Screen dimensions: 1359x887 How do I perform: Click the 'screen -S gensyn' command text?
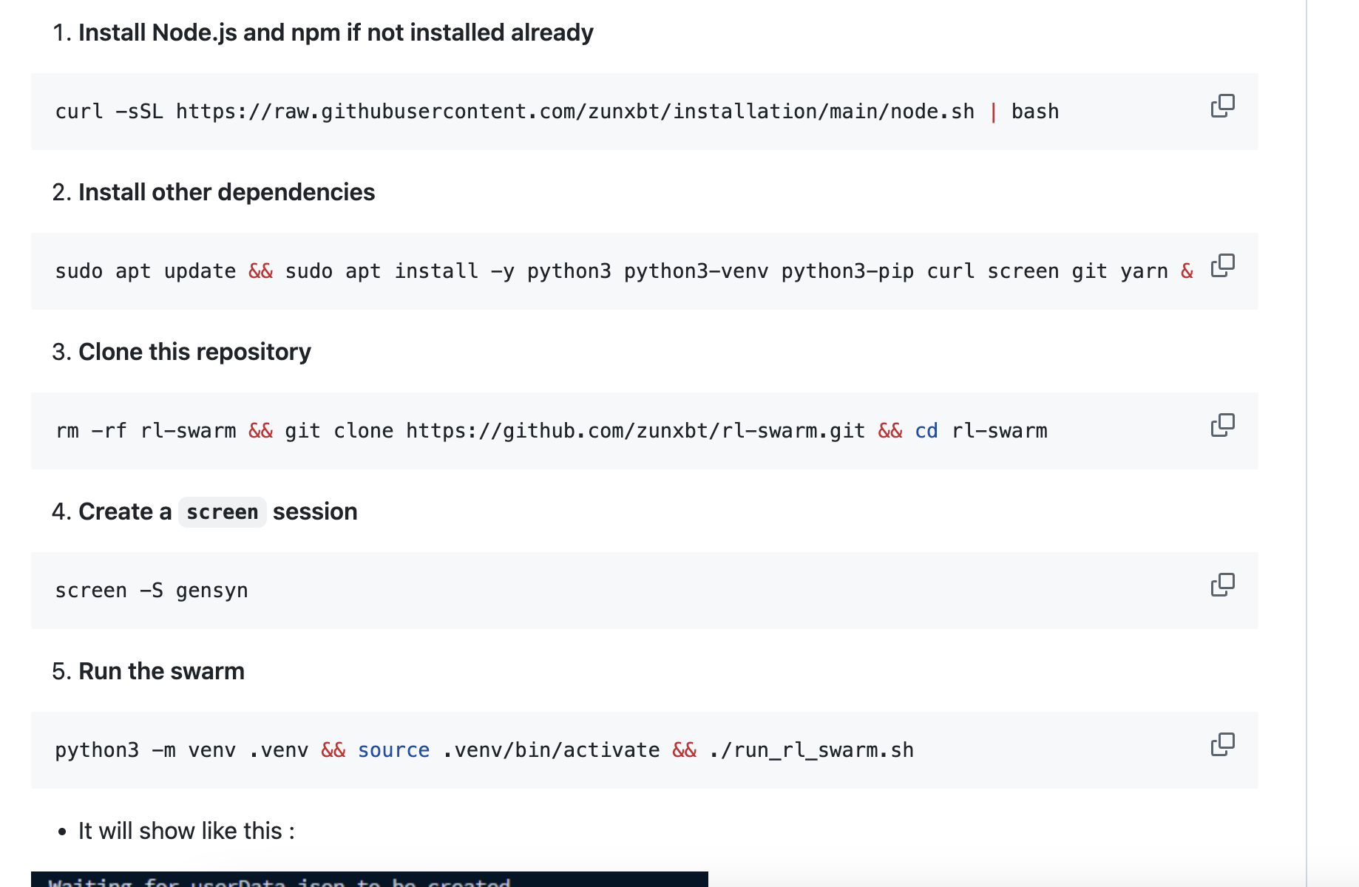coord(152,591)
